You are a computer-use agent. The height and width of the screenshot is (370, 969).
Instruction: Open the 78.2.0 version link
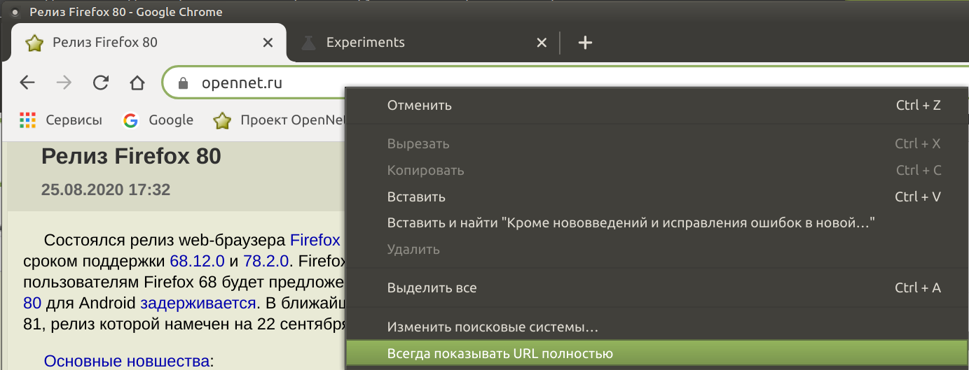click(x=267, y=262)
